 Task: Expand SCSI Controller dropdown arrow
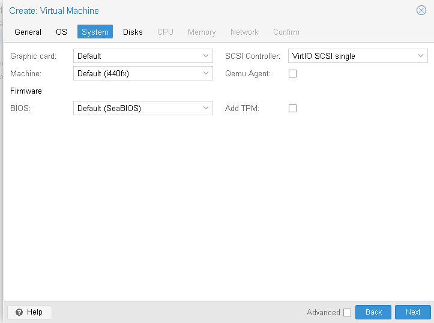421,56
